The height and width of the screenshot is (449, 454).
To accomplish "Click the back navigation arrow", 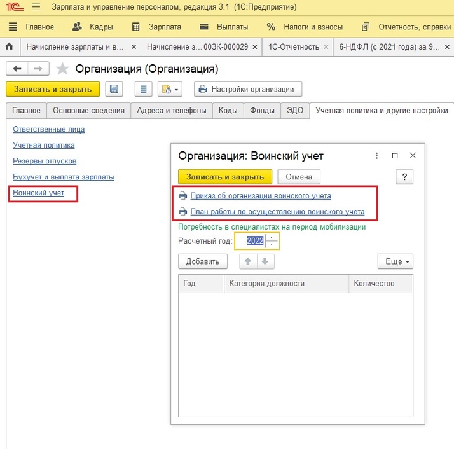I will click(18, 69).
